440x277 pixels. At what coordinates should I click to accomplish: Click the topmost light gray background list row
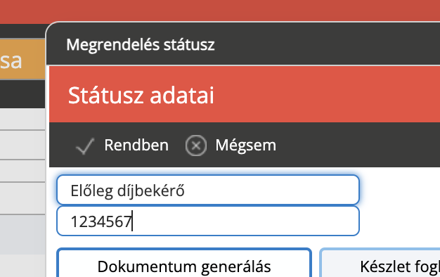click(x=22, y=119)
